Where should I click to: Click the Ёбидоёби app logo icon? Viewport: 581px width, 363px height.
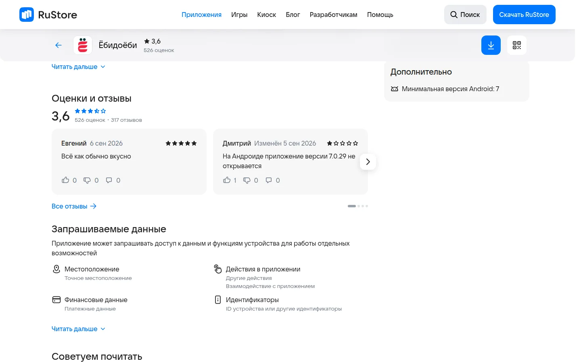pos(83,45)
